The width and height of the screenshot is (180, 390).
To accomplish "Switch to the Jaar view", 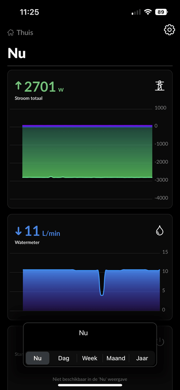I will click(142, 358).
